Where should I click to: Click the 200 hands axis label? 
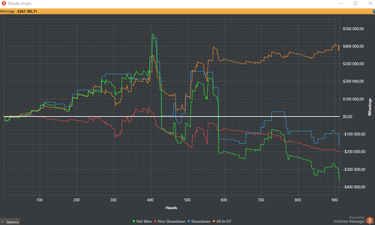pyautogui.click(x=76, y=200)
